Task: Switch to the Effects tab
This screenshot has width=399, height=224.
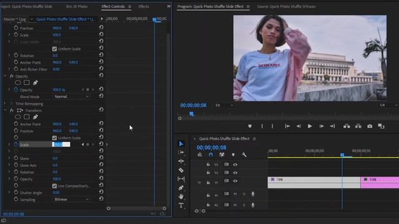Action: 144,7
